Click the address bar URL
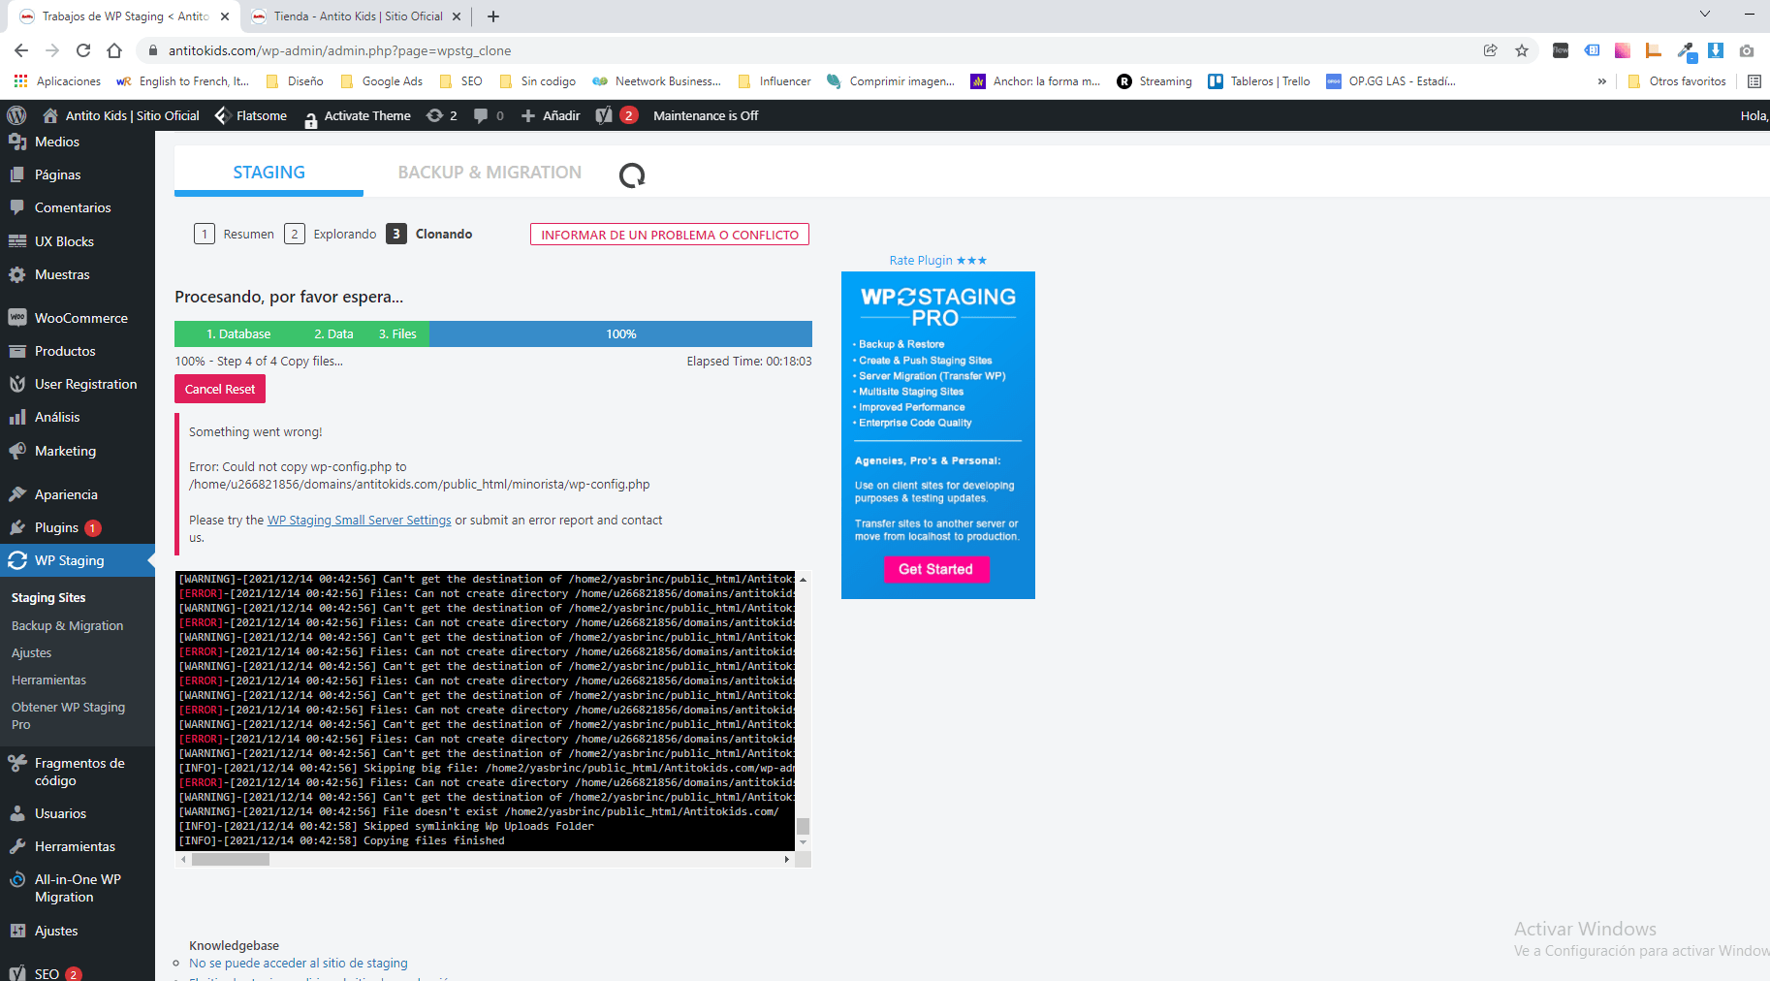The image size is (1770, 981). (x=339, y=50)
